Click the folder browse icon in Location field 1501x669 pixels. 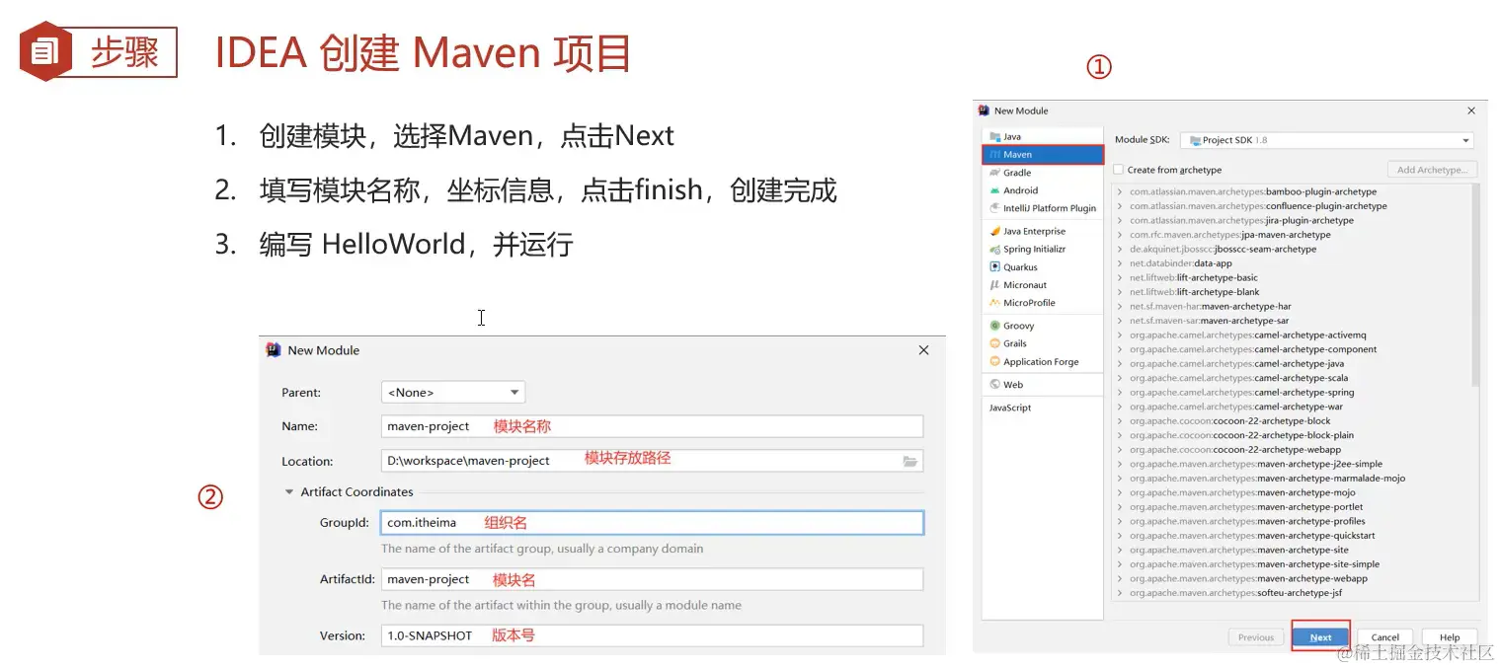pyautogui.click(x=909, y=461)
